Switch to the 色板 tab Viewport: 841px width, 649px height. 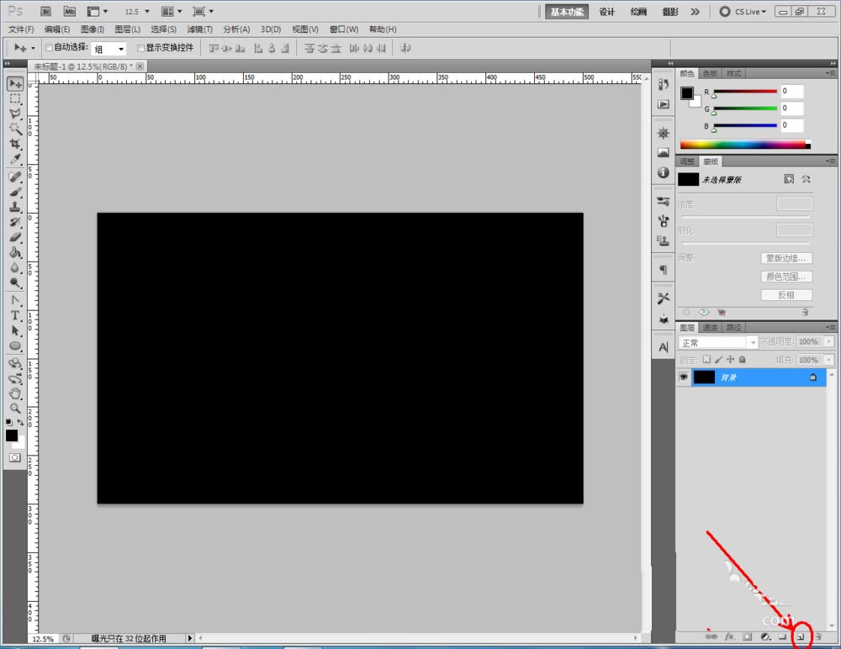(x=710, y=73)
